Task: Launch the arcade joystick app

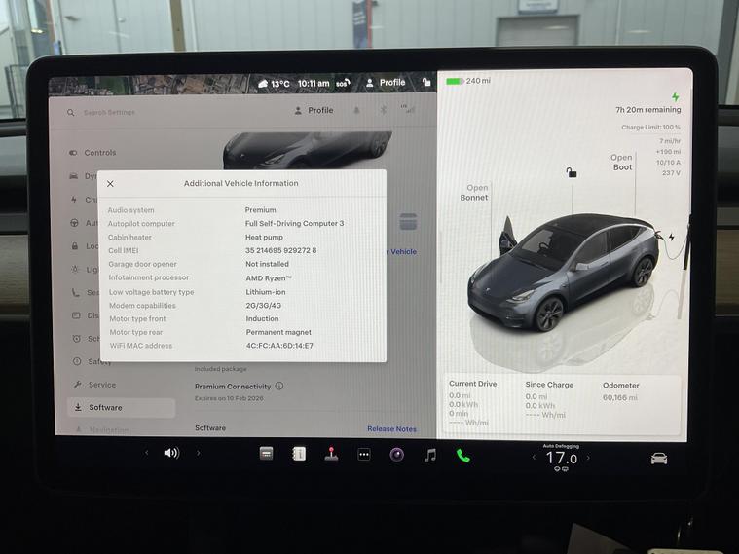Action: (331, 455)
